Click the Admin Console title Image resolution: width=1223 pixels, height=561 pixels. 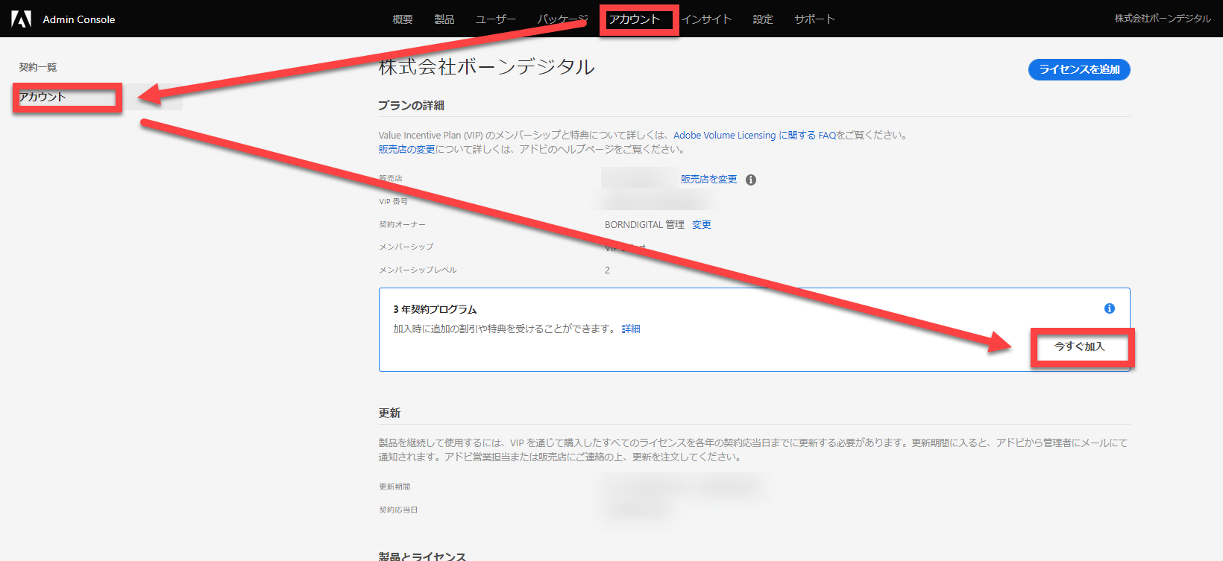click(79, 19)
